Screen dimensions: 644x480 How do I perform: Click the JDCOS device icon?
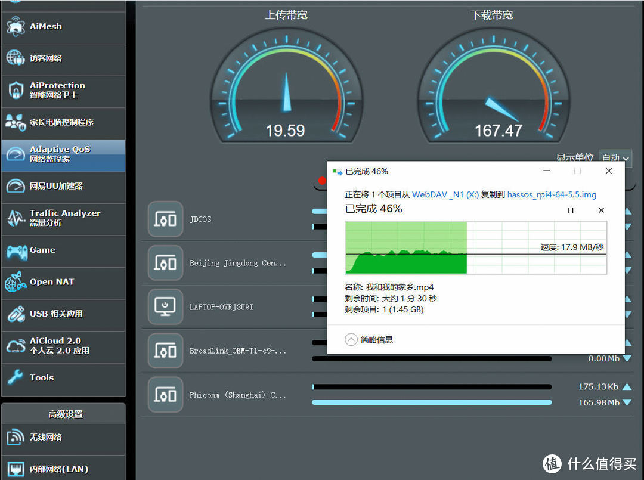[165, 219]
